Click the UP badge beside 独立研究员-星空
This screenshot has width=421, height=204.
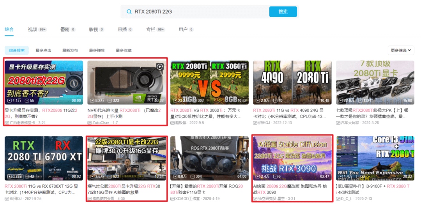click(255, 199)
